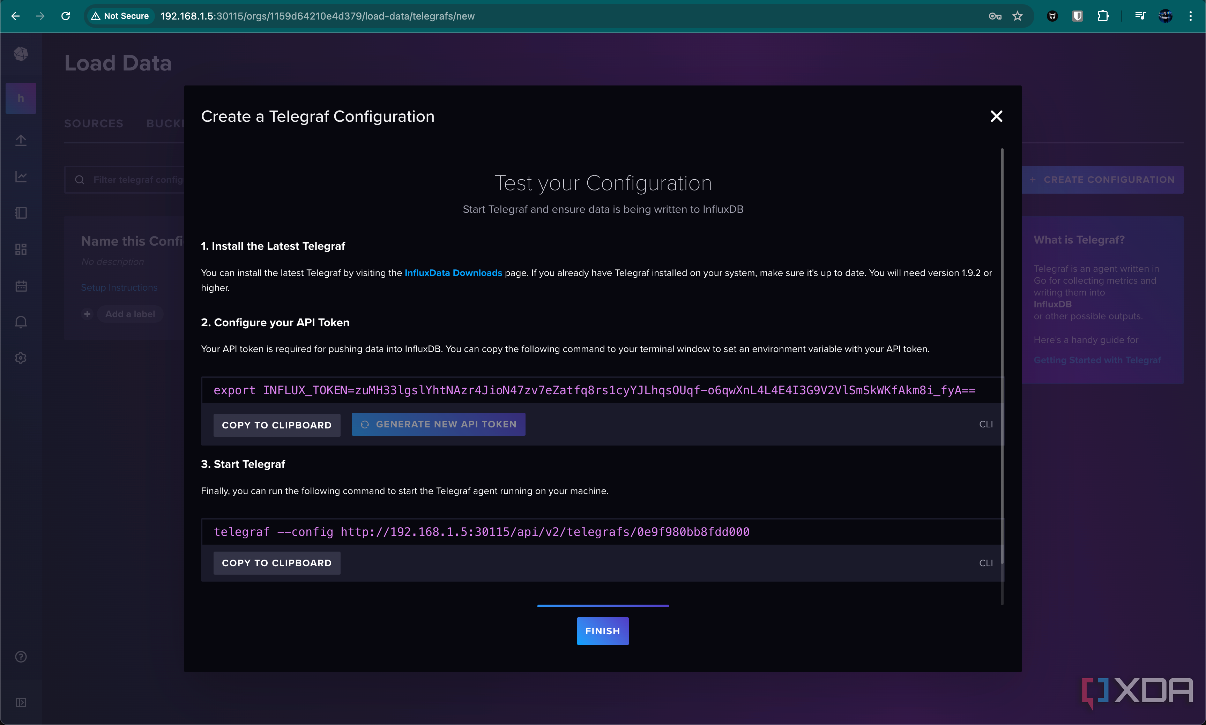The height and width of the screenshot is (725, 1206).
Task: Copy the INFLUX_TOKEN export command to clipboard
Action: 277,425
